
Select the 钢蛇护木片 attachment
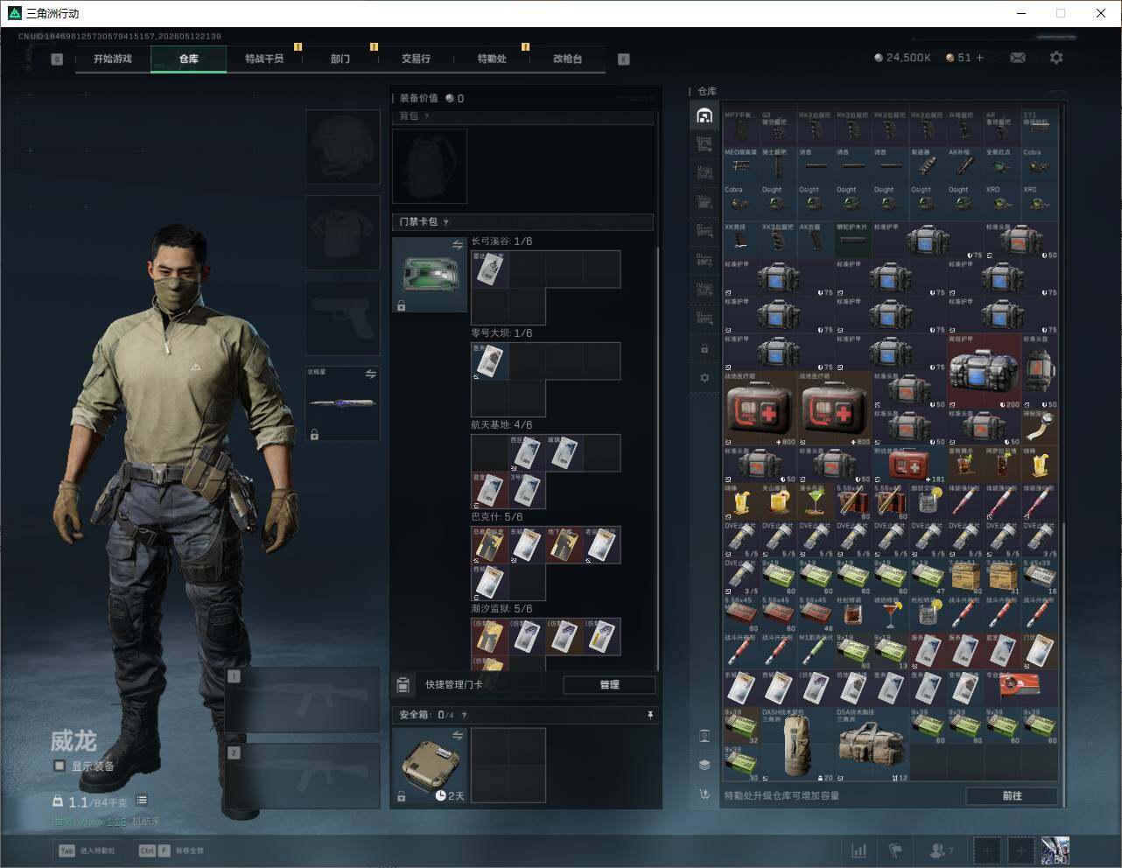853,240
